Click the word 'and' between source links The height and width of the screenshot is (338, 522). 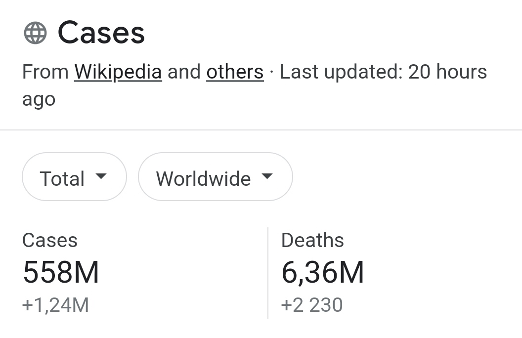[x=184, y=72]
